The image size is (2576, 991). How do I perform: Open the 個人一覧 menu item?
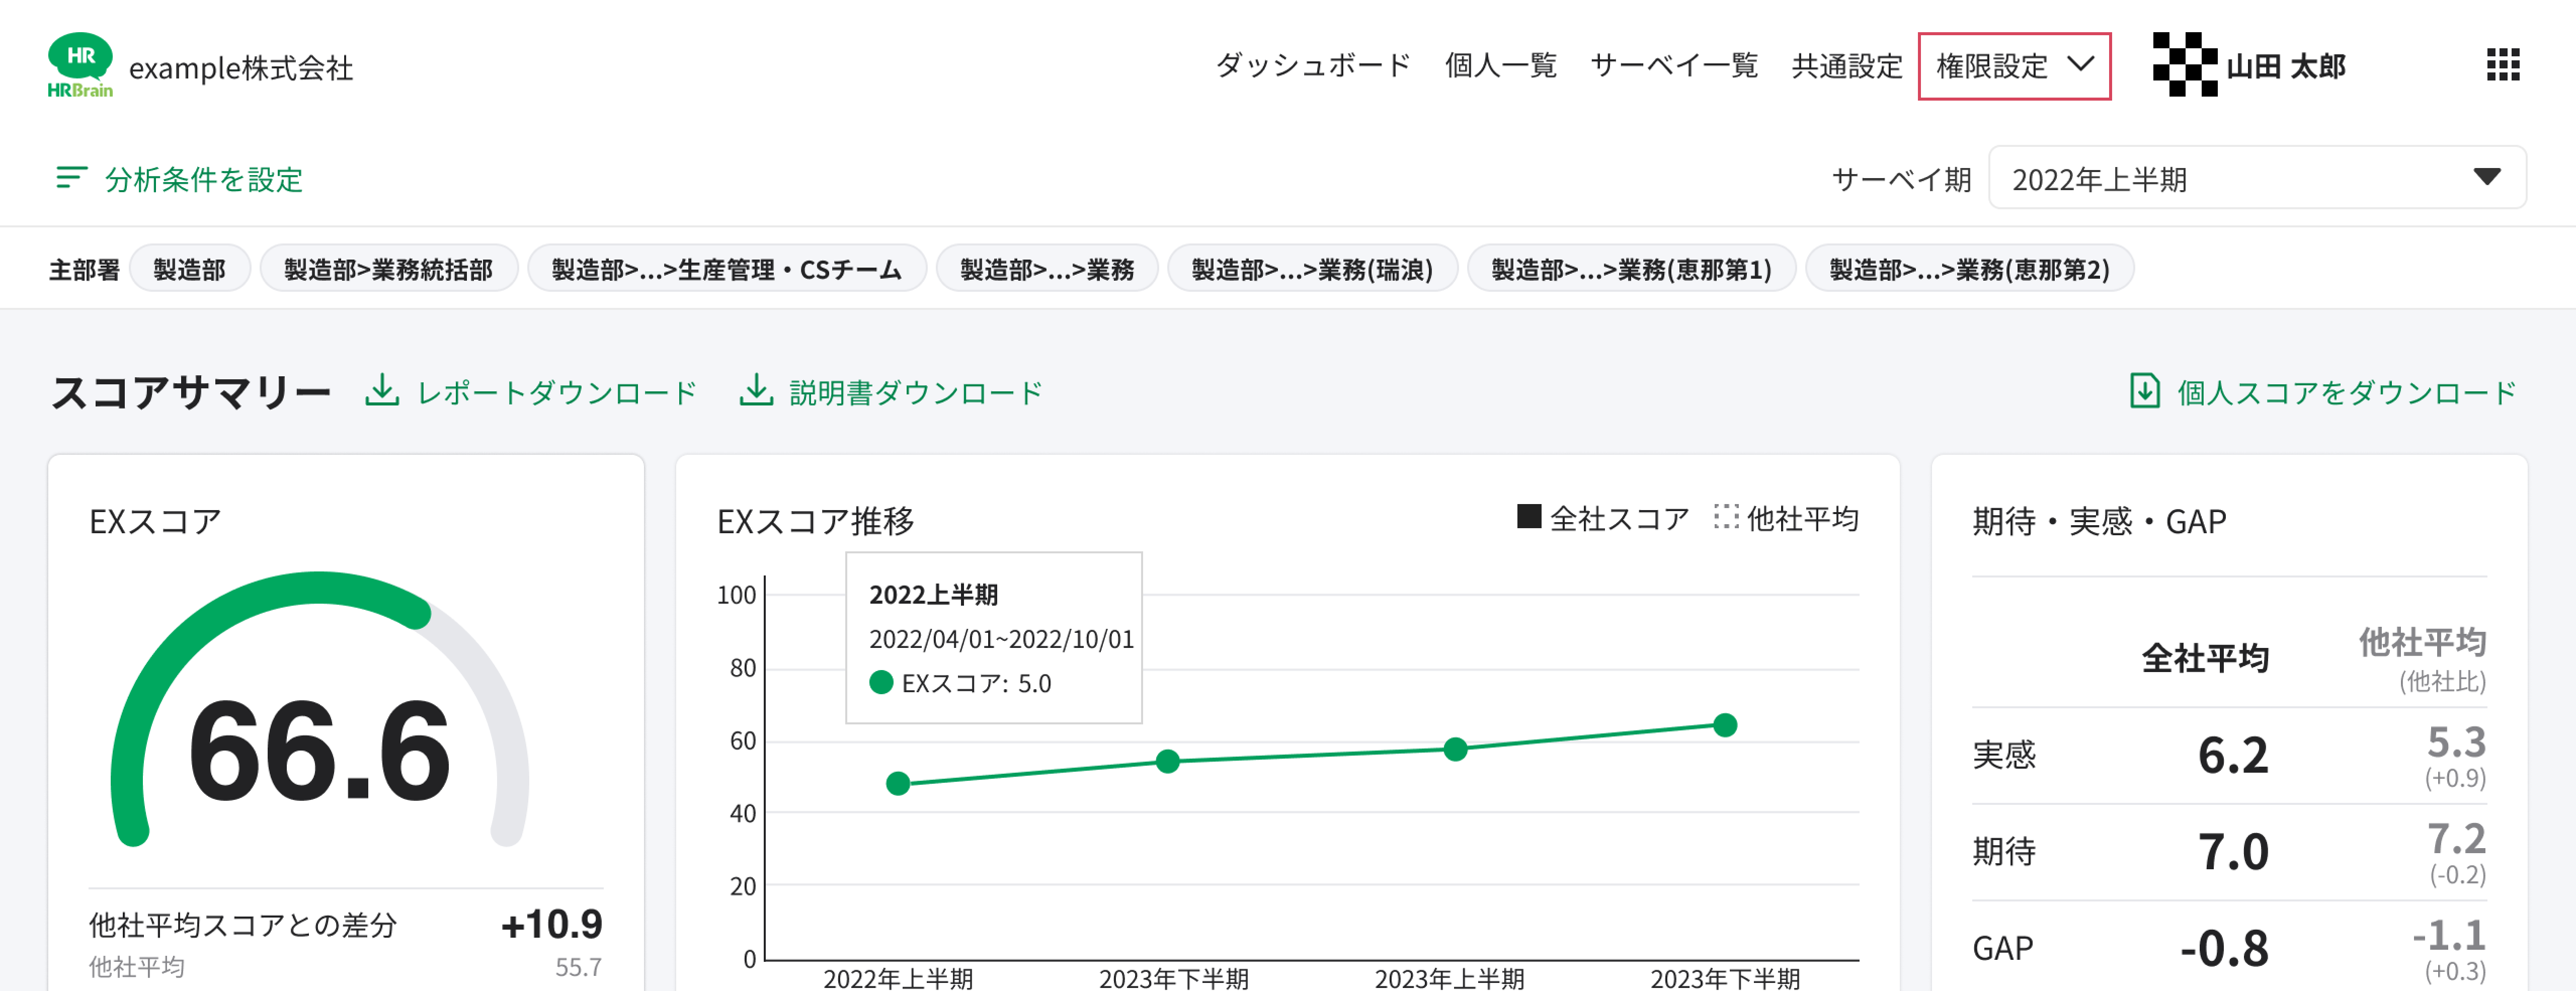(x=1500, y=66)
